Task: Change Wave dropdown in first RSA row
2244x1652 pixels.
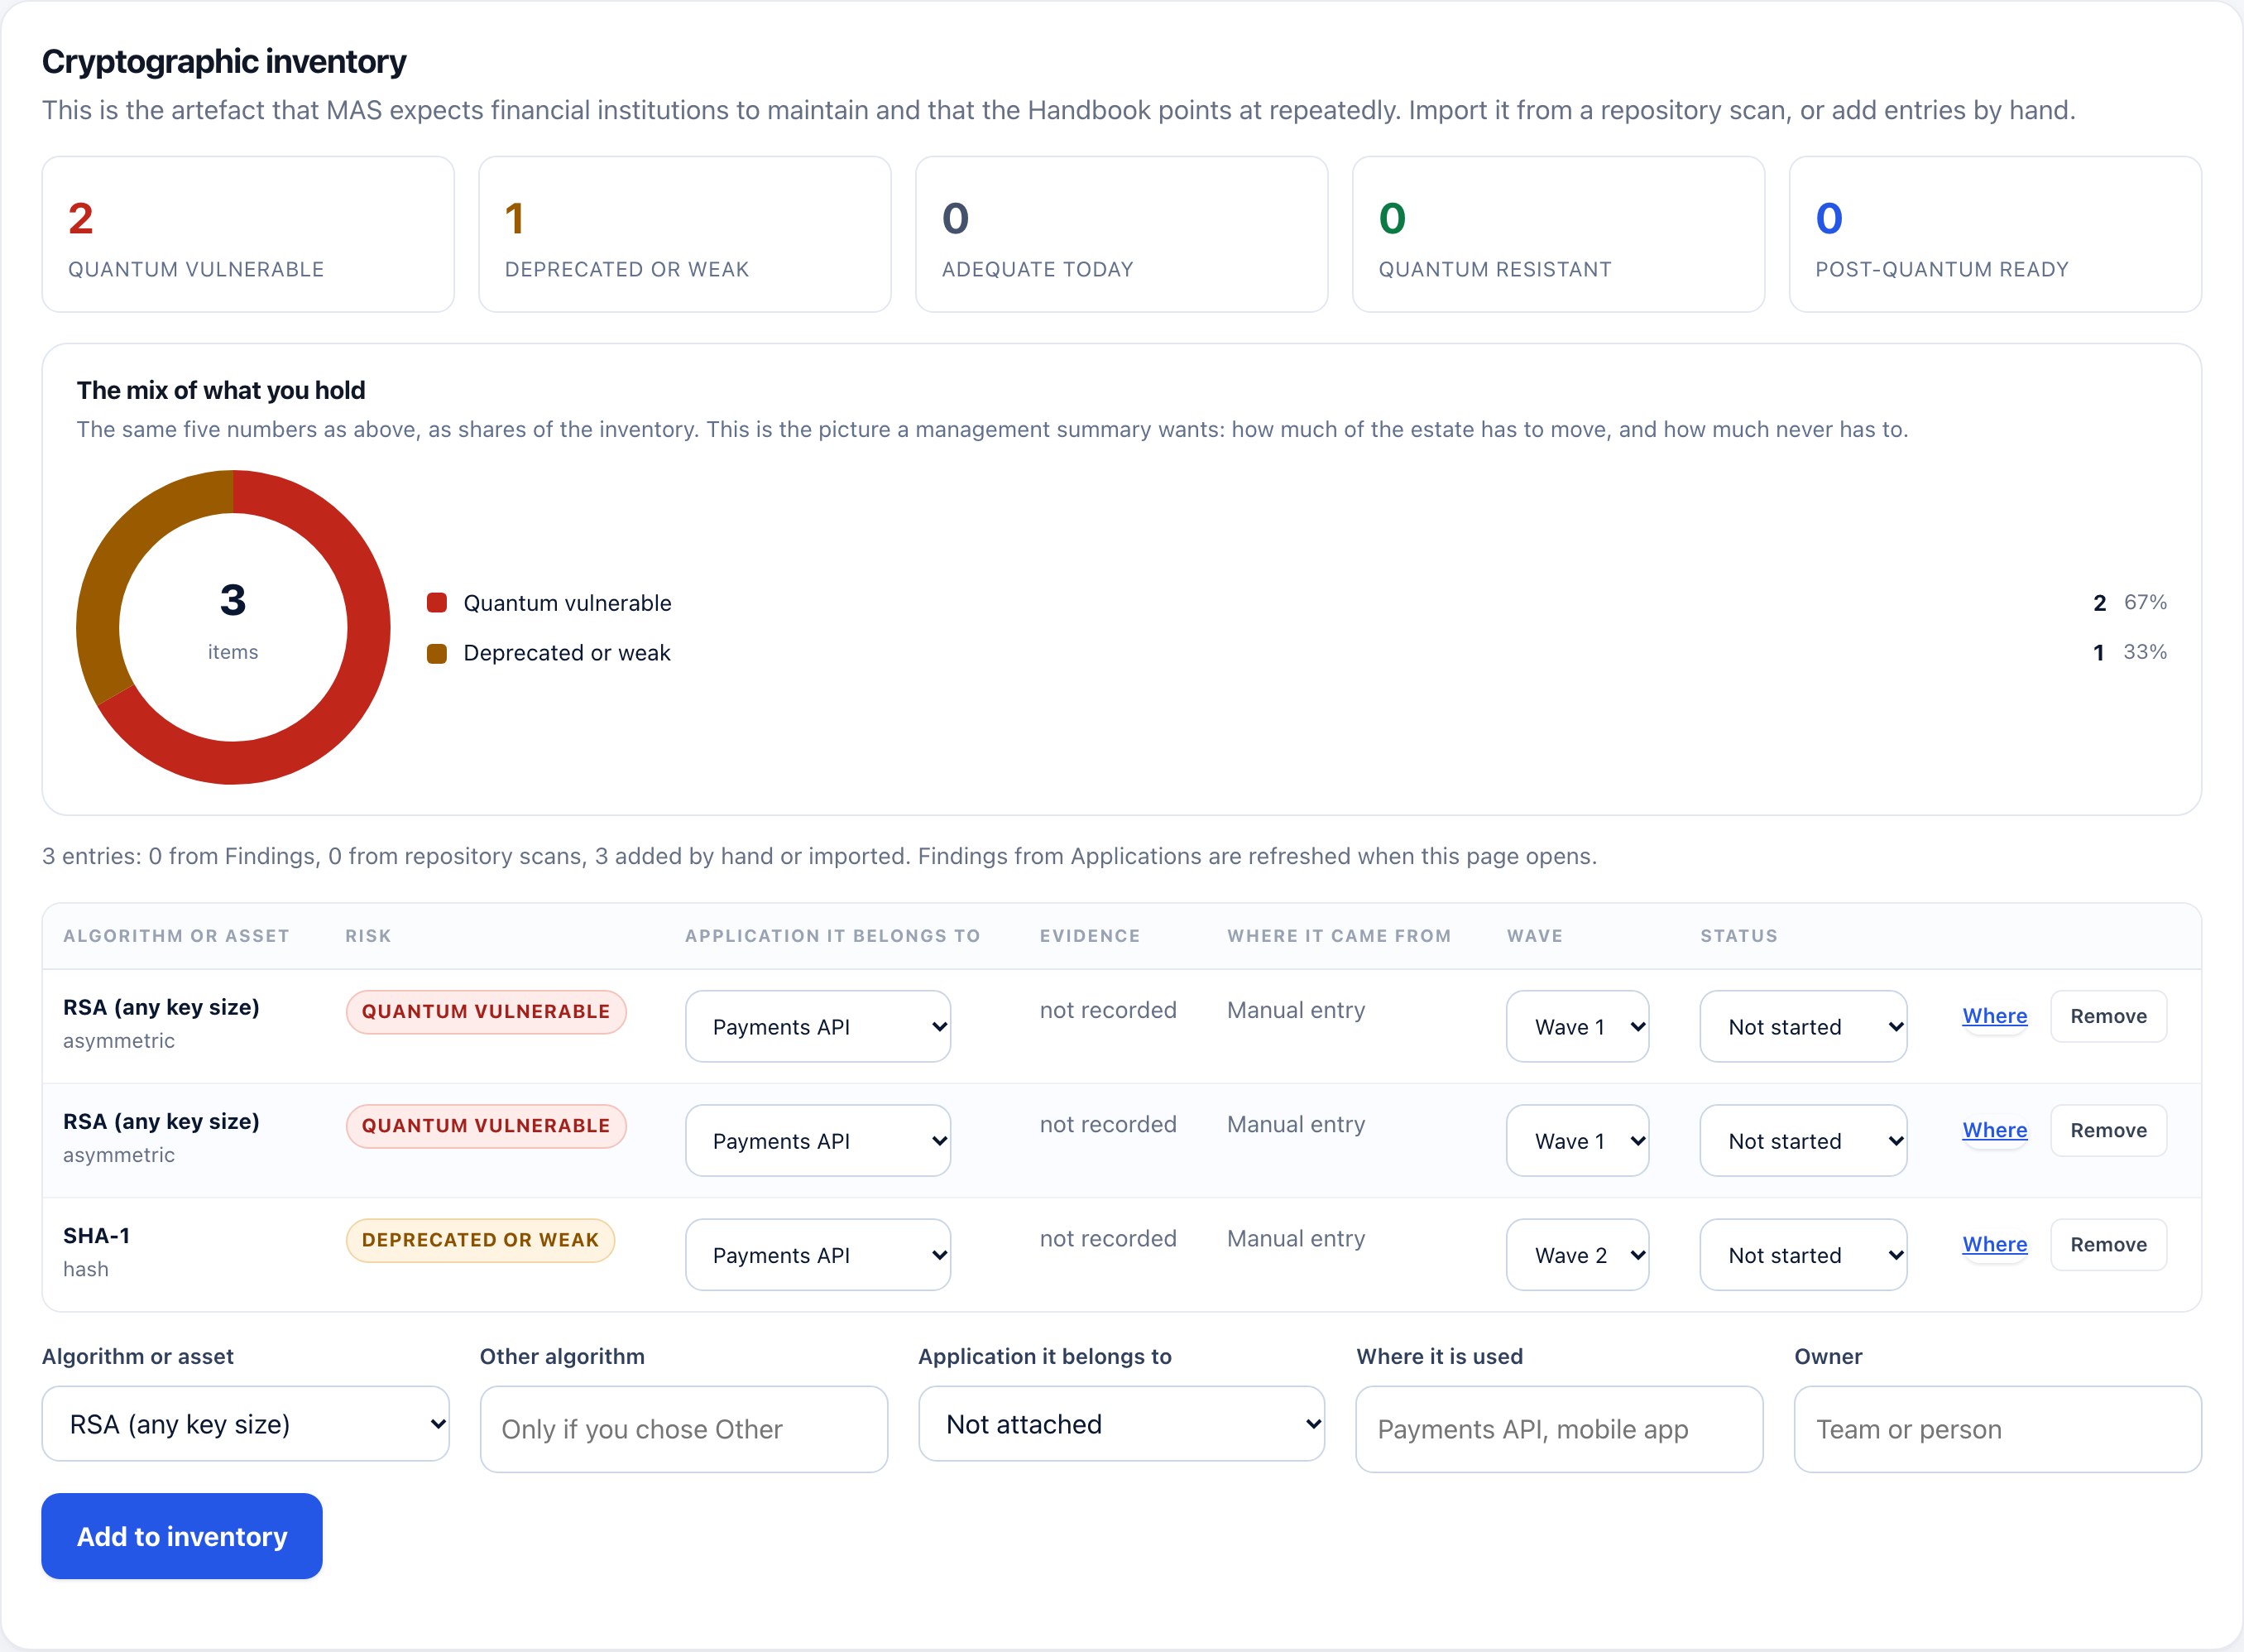Action: [1577, 1026]
